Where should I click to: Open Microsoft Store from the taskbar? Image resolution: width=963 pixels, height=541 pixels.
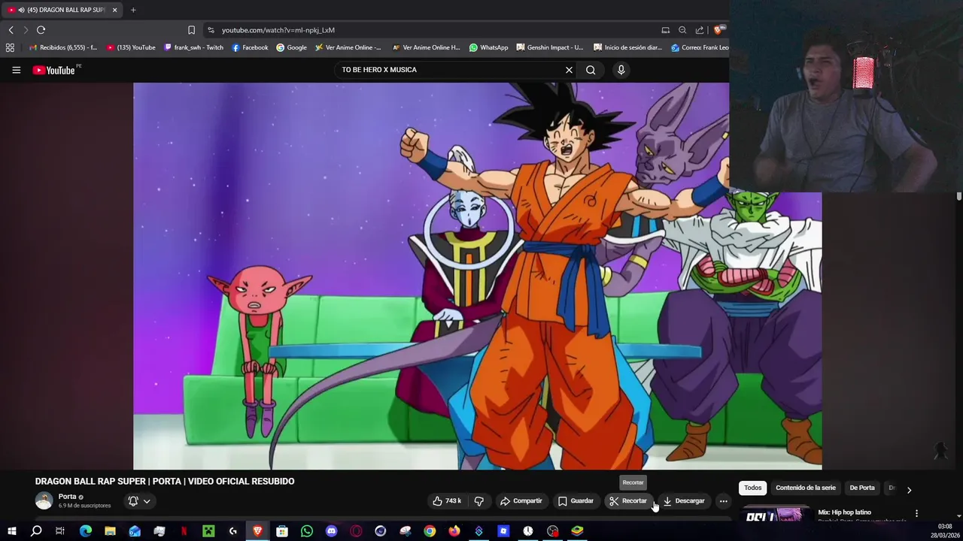click(x=282, y=531)
